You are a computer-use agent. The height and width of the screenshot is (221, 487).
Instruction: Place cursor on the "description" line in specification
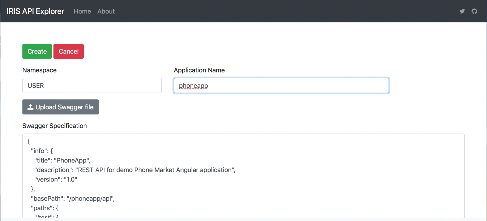click(135, 170)
